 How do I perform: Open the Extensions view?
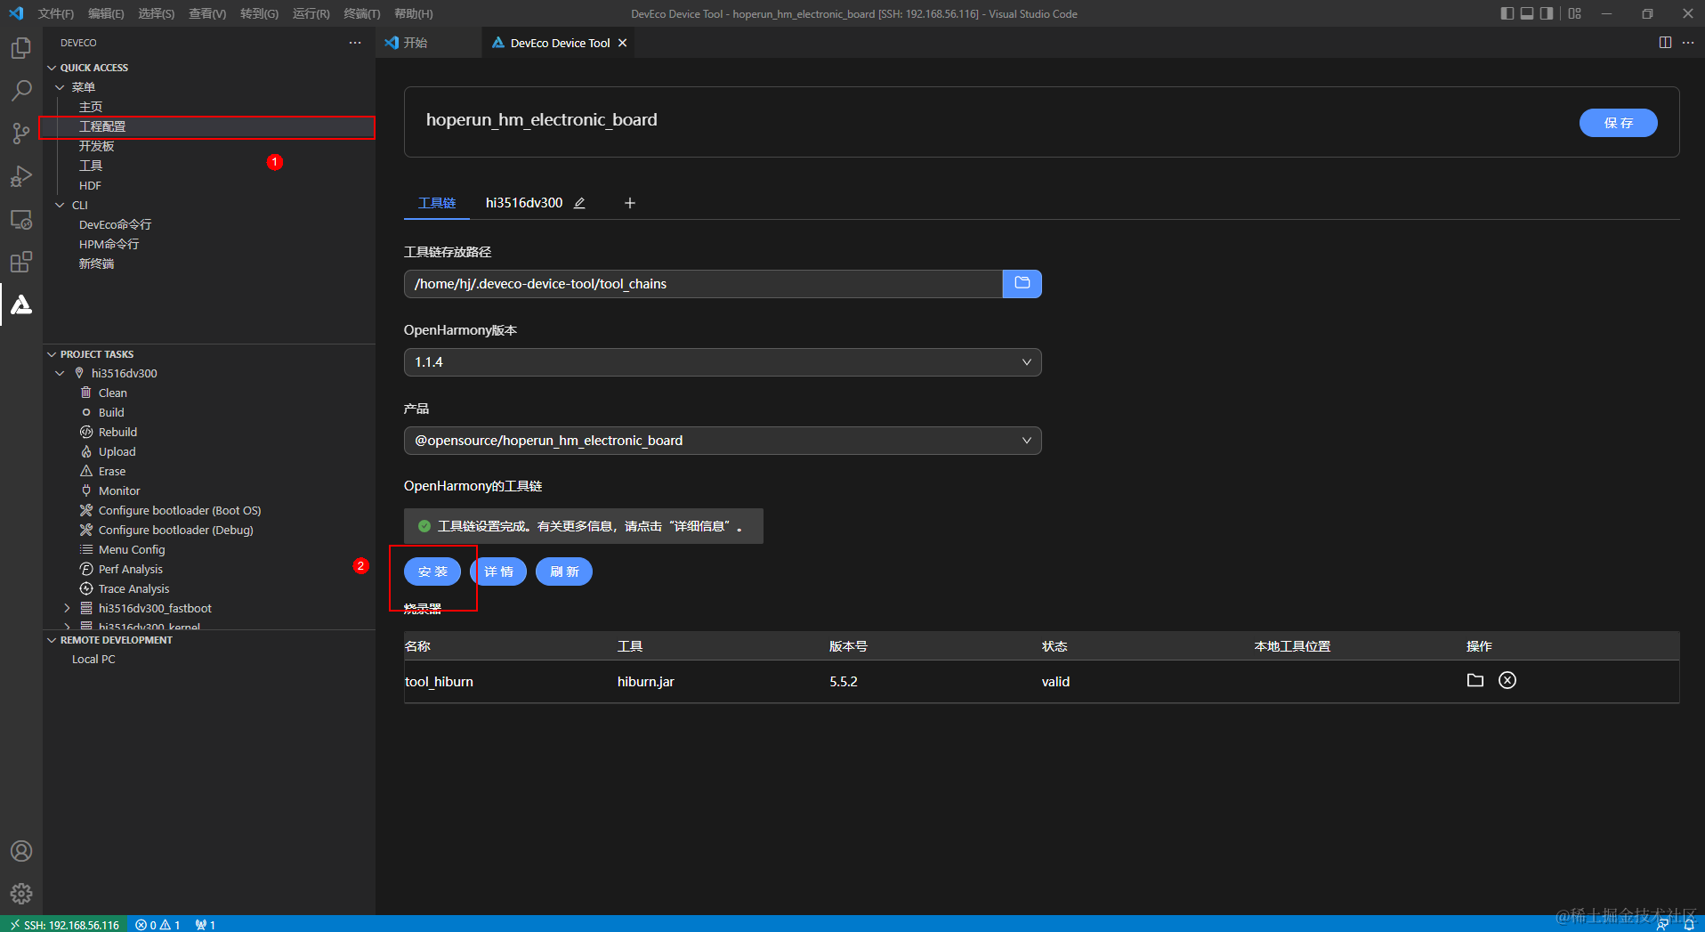(x=21, y=262)
